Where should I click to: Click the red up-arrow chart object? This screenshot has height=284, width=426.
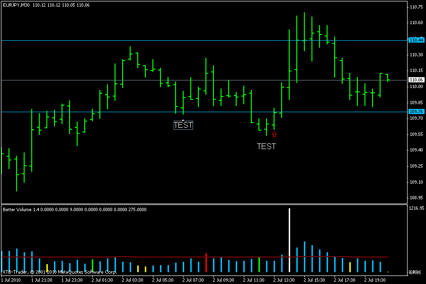(x=274, y=134)
